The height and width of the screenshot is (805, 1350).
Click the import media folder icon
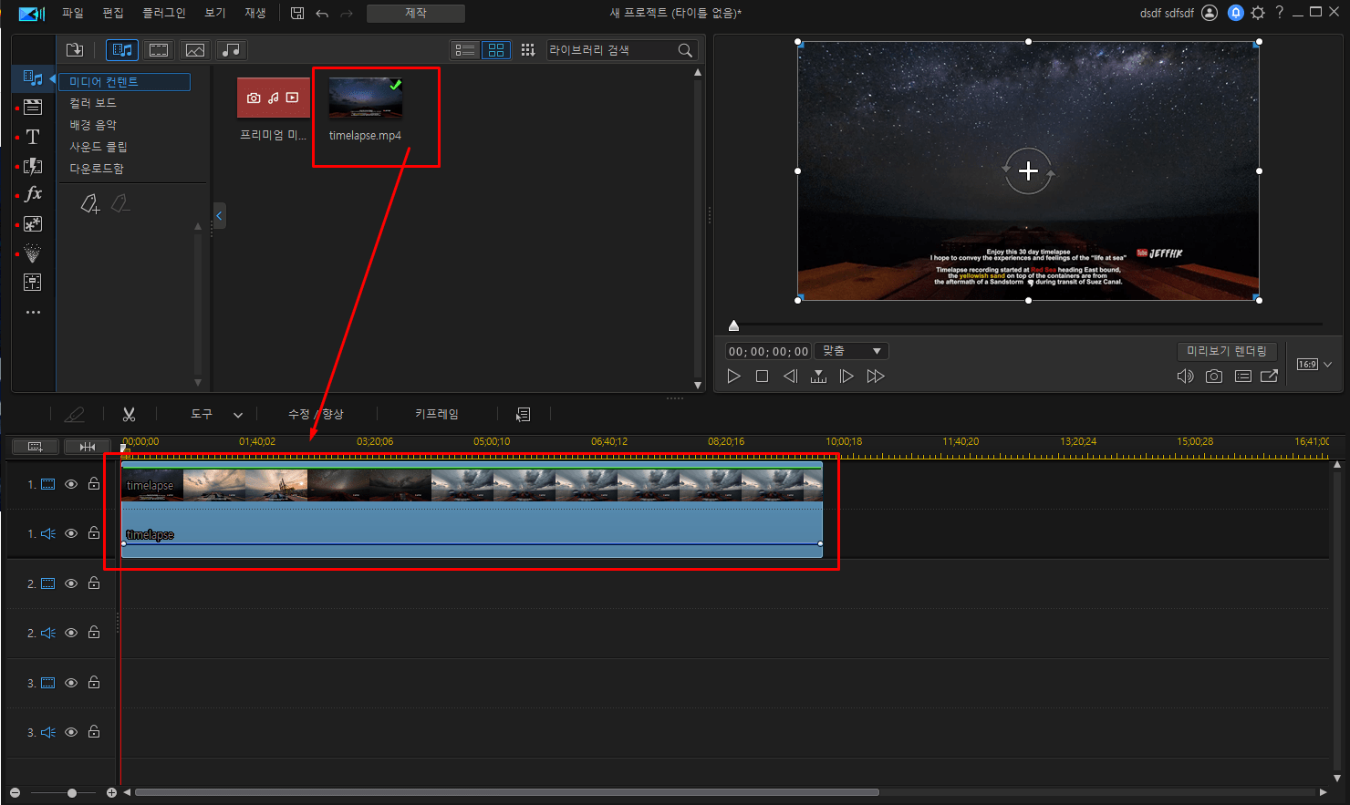click(x=75, y=50)
